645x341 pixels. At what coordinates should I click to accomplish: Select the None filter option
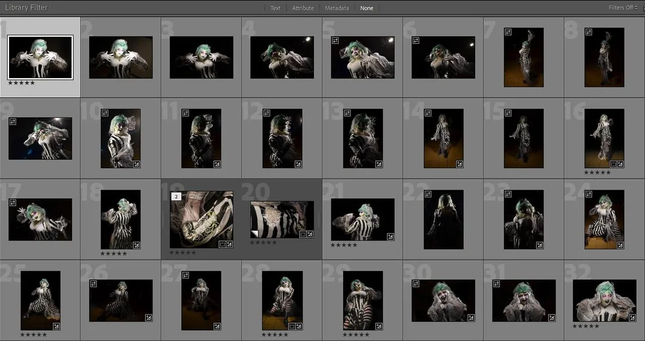click(x=367, y=8)
